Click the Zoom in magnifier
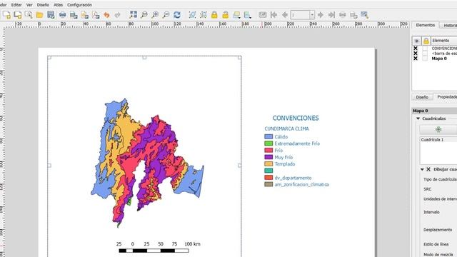The image size is (457, 257). tap(155, 14)
